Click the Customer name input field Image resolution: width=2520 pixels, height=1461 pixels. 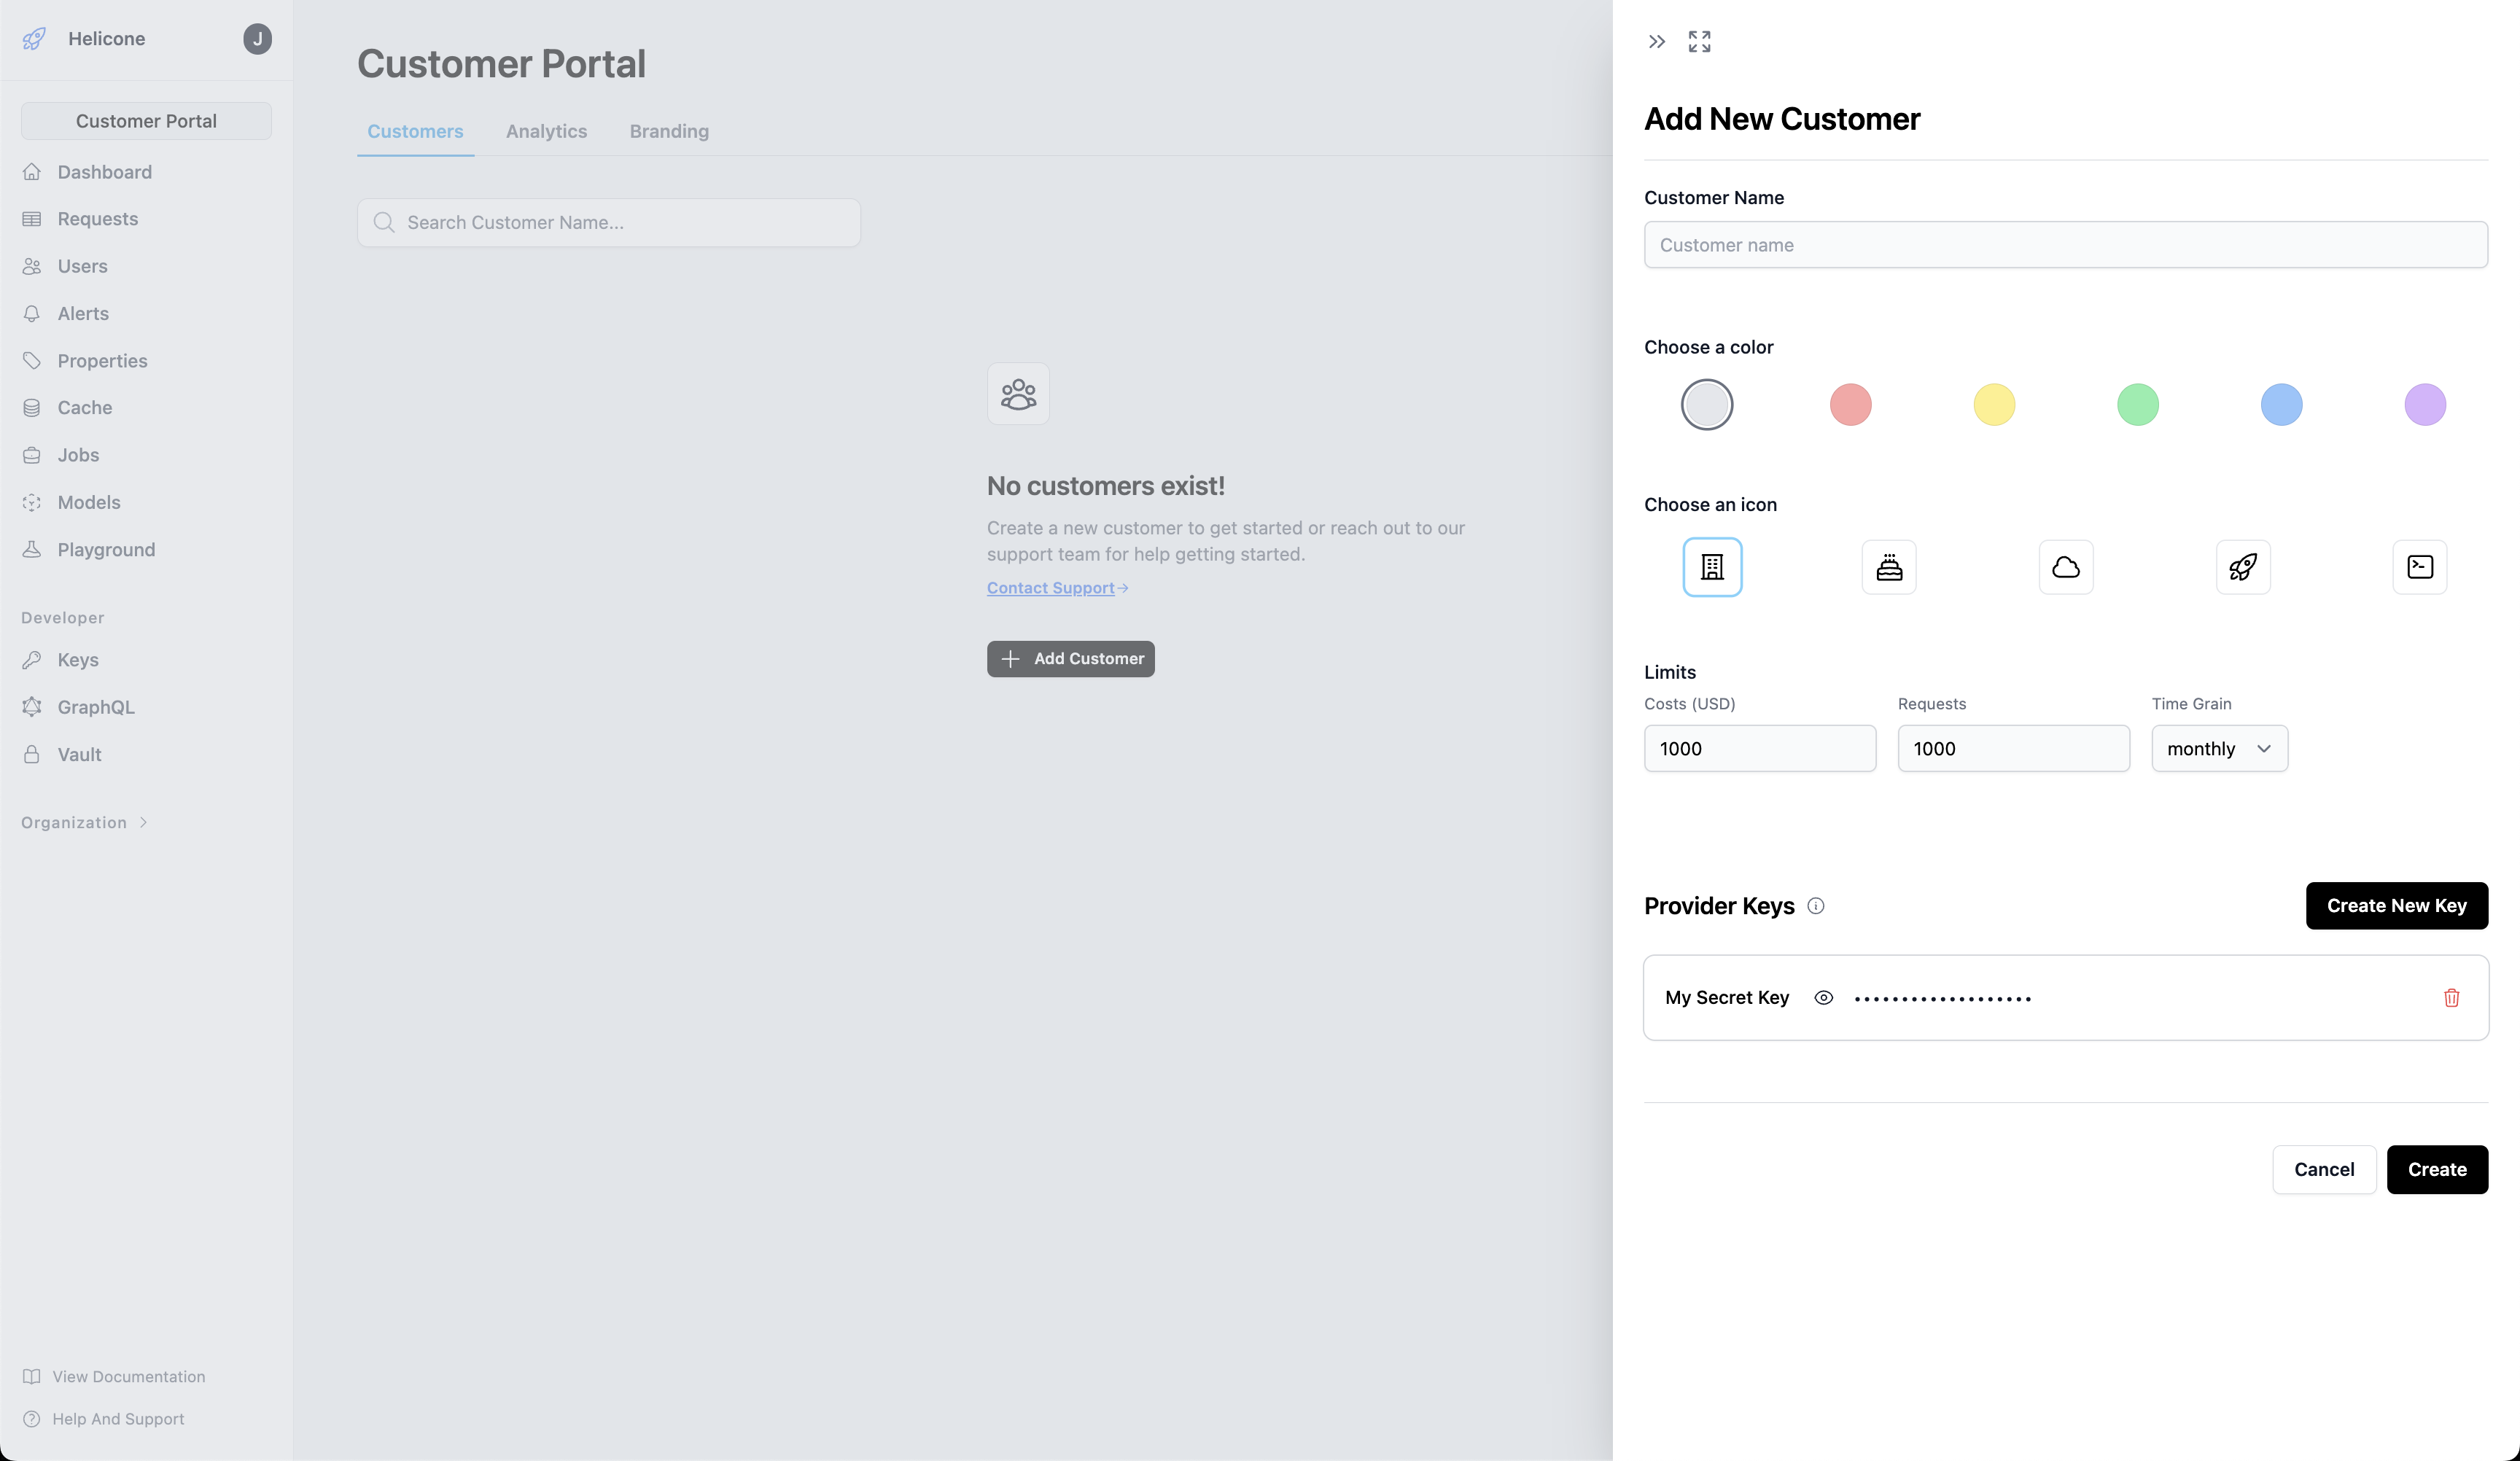coord(2065,244)
